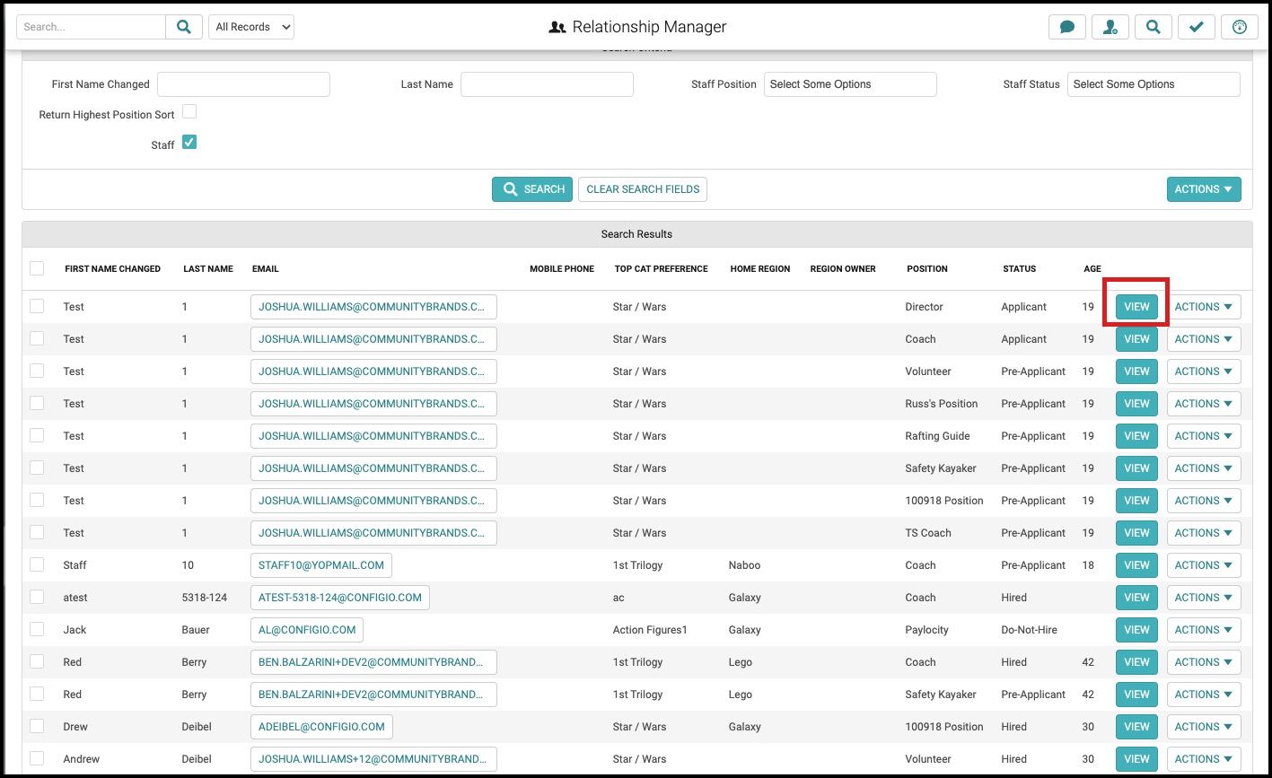Sort by STATUS column header

coord(1020,269)
